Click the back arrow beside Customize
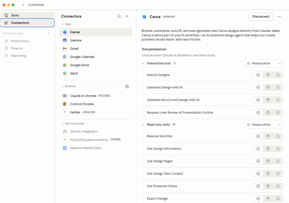Image resolution: width=289 pixels, height=203 pixels. [24, 5]
